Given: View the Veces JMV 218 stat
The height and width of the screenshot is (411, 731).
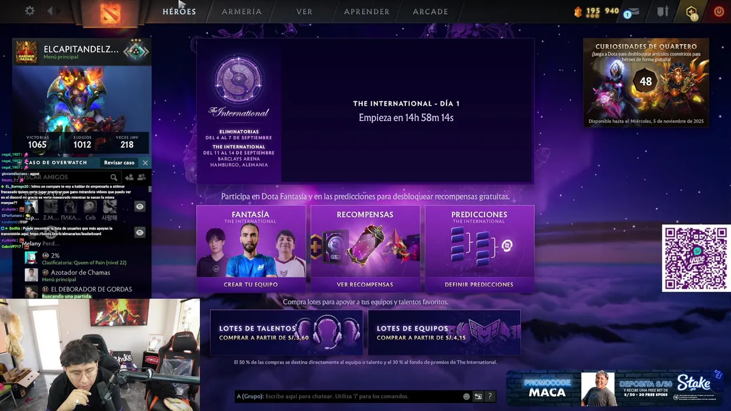Looking at the screenshot, I should [127, 142].
